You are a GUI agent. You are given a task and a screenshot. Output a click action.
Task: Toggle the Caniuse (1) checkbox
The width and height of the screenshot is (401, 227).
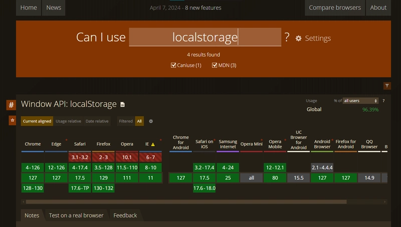click(x=173, y=65)
